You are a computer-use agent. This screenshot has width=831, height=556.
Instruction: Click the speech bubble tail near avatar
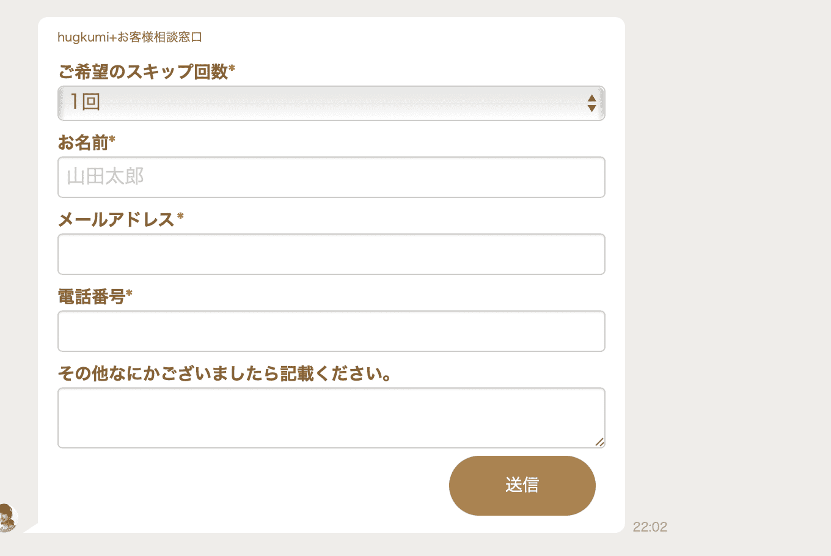click(x=31, y=528)
